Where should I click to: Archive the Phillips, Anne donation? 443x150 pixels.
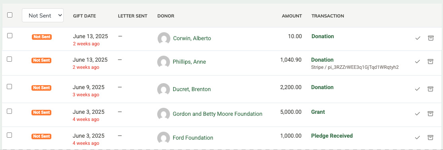[x=430, y=62]
